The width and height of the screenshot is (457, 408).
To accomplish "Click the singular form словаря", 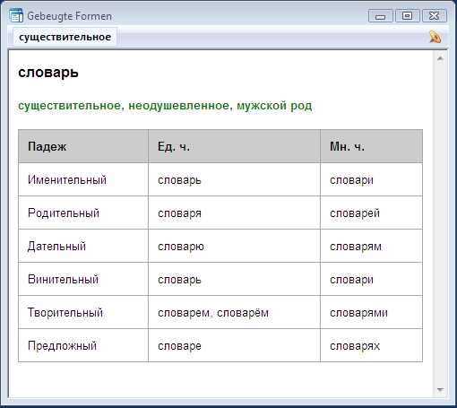I will click(179, 213).
